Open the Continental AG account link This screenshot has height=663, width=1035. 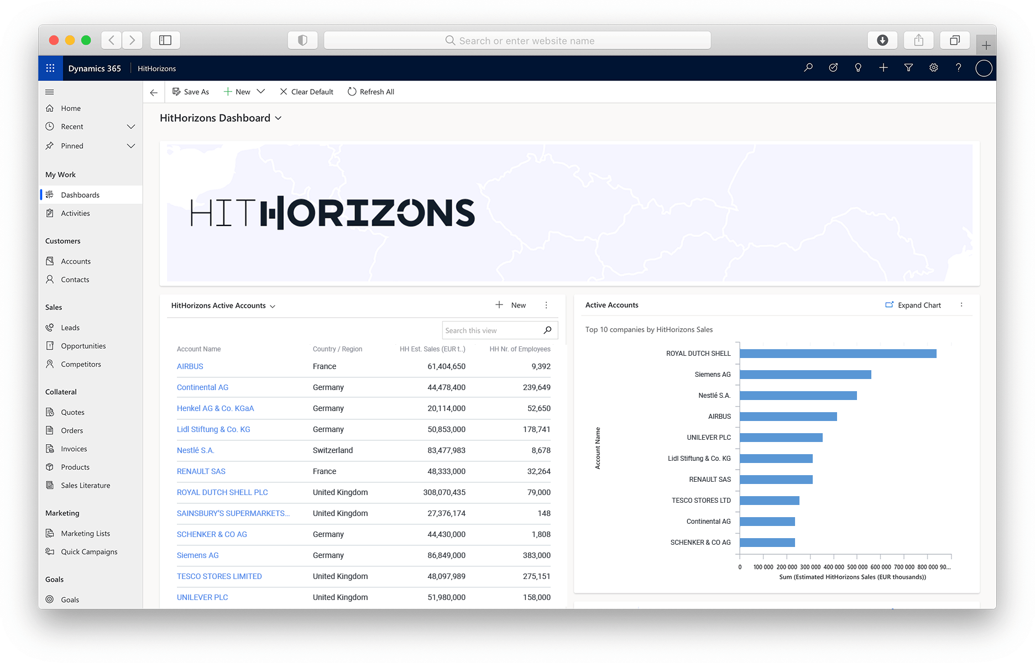pyautogui.click(x=202, y=387)
